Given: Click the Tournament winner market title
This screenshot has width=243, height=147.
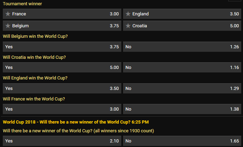Looking at the screenshot, I should click(x=22, y=4).
